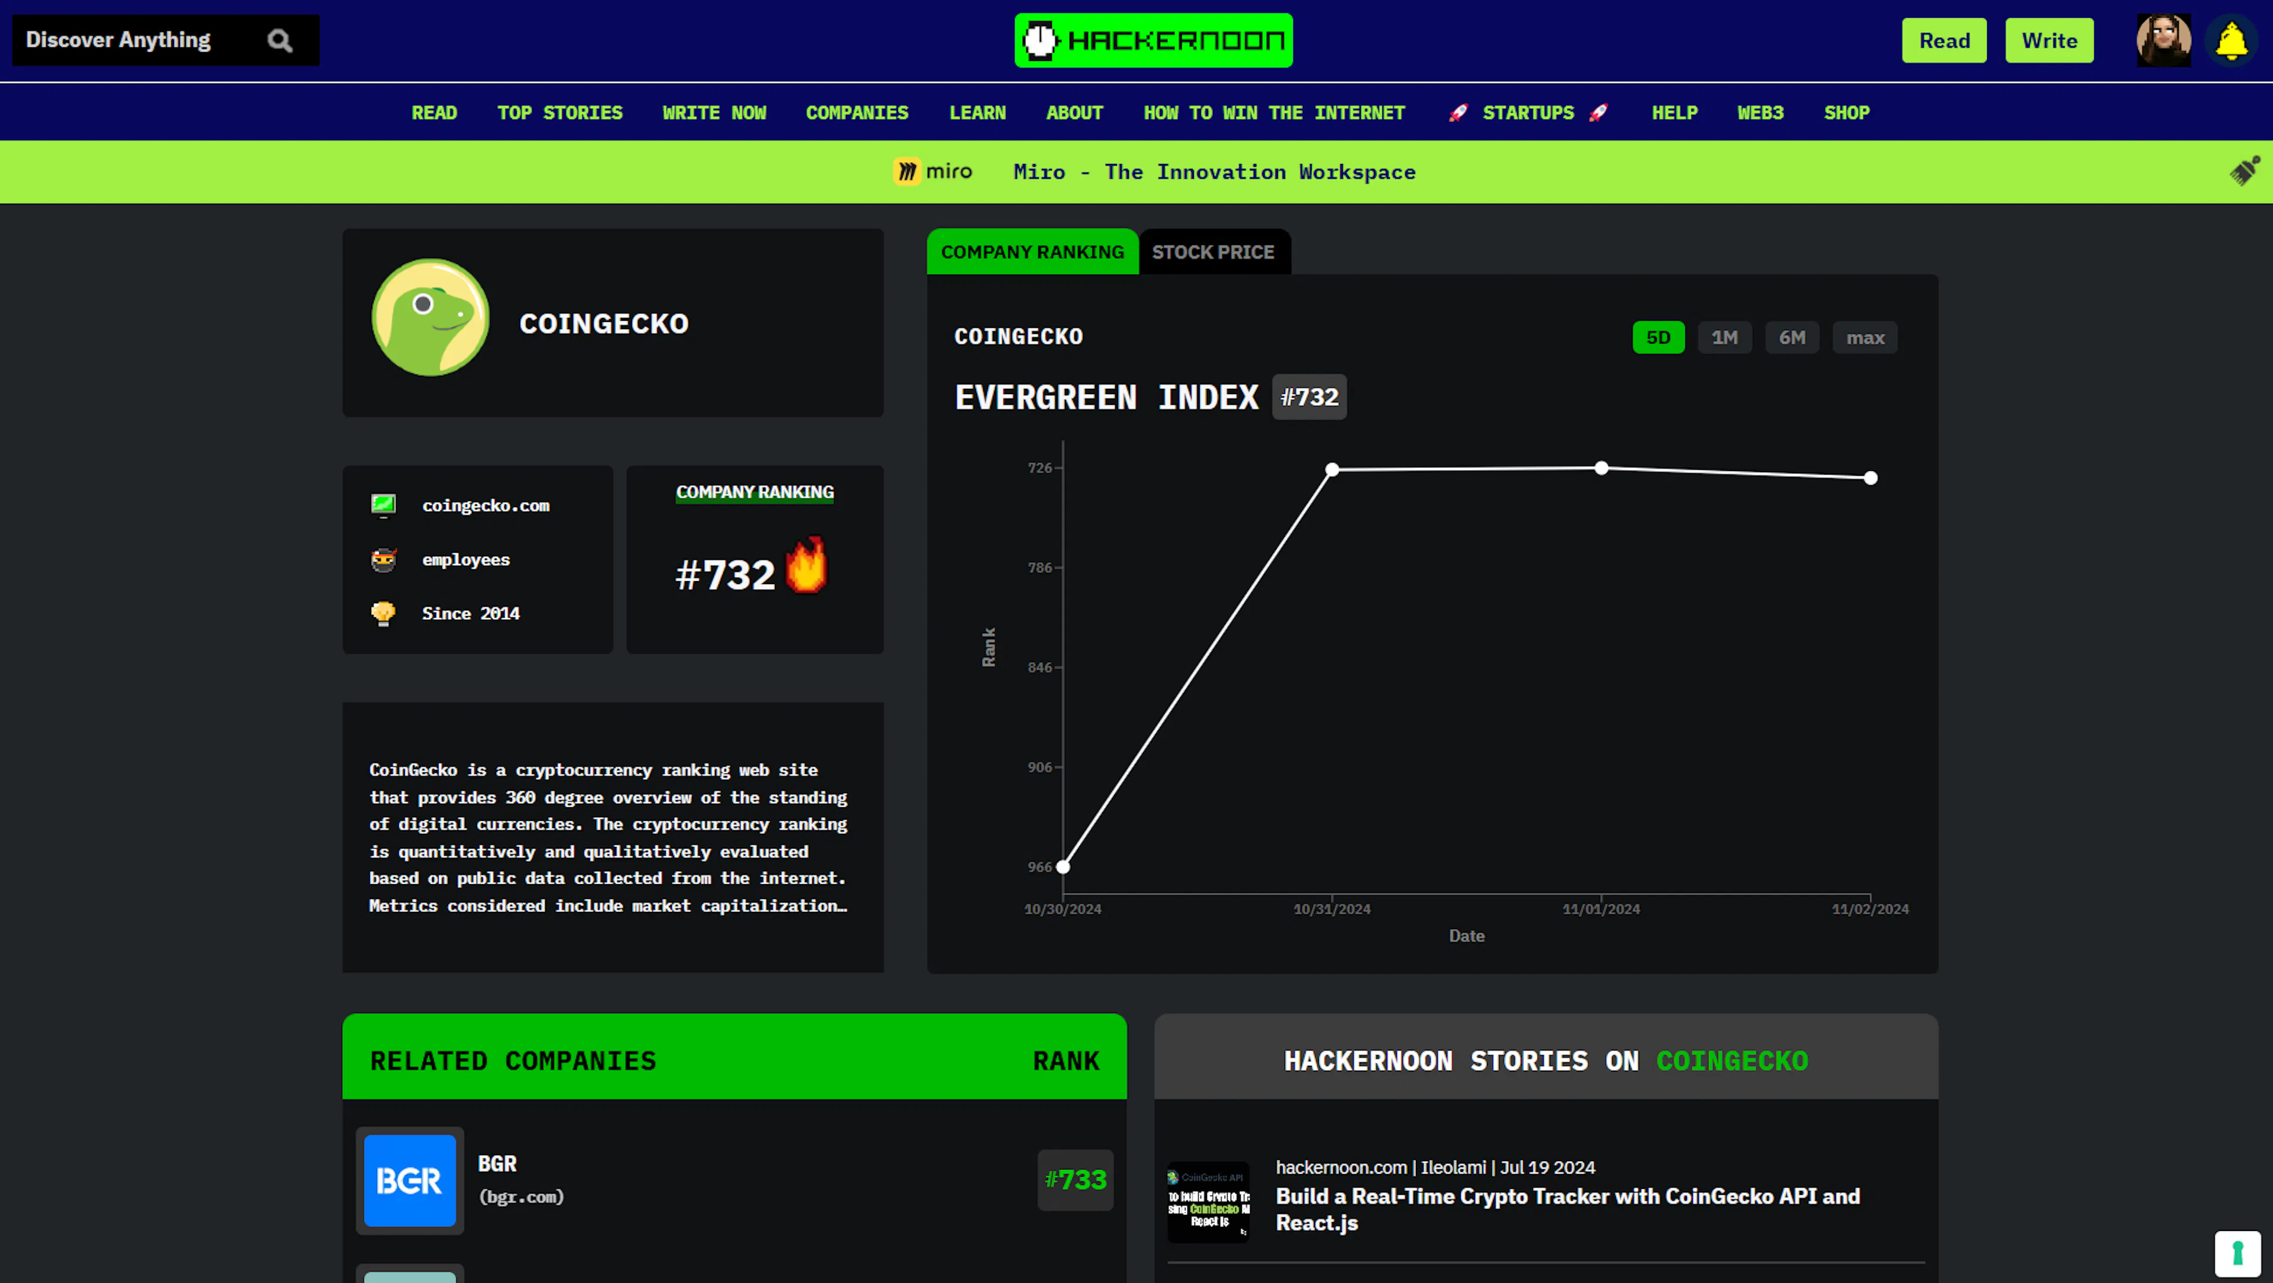Switch chart to 6M range
Image resolution: width=2273 pixels, height=1283 pixels.
coord(1791,337)
